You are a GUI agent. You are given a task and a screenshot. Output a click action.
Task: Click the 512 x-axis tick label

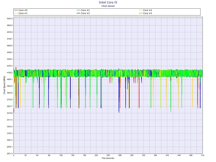click(202, 155)
